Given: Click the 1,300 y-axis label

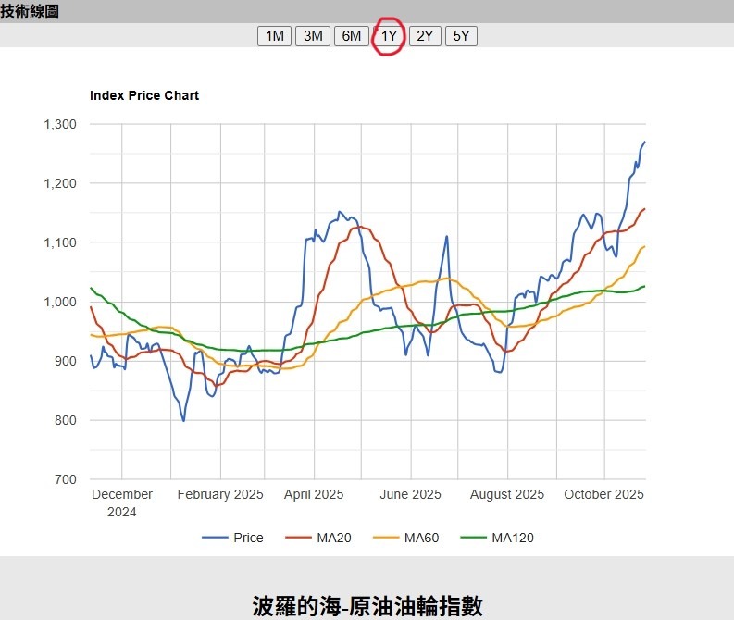Looking at the screenshot, I should pyautogui.click(x=60, y=124).
